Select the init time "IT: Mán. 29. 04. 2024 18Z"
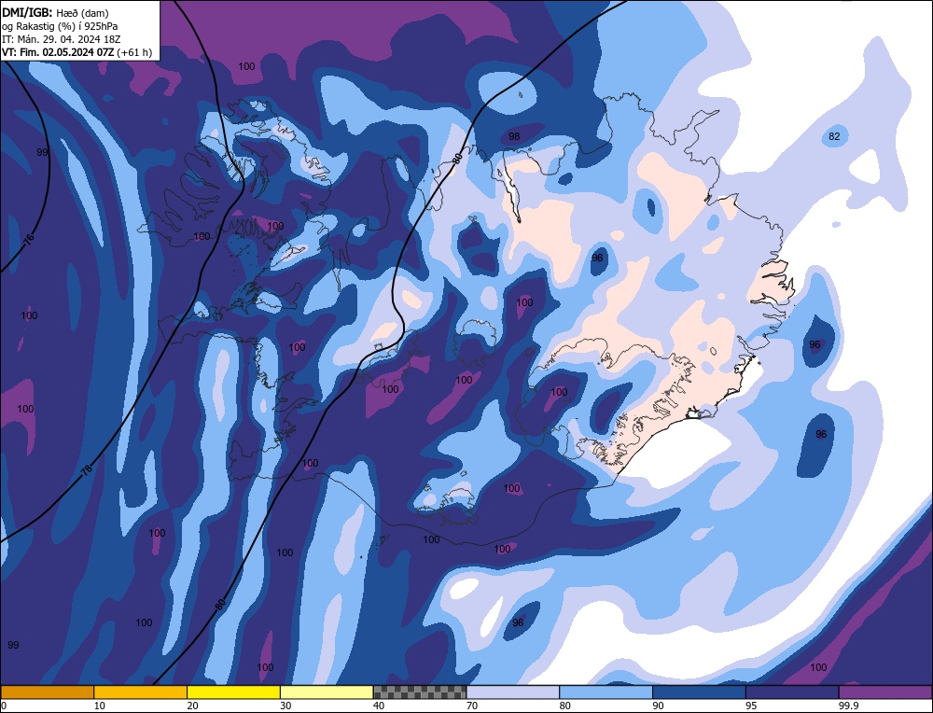The width and height of the screenshot is (933, 713). pos(61,39)
